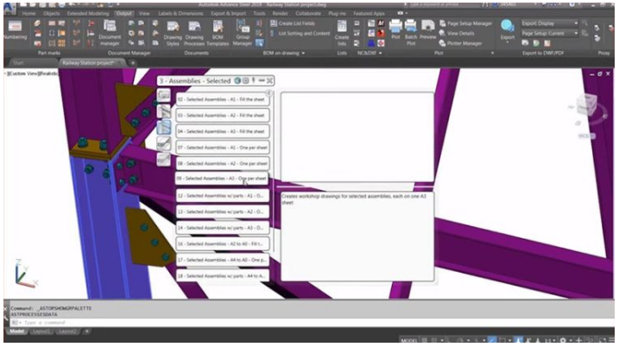This screenshot has width=619, height=347.
Task: Select 09 - Selected Assemblies A3 One per sheet
Action: (222, 179)
